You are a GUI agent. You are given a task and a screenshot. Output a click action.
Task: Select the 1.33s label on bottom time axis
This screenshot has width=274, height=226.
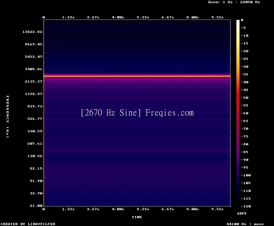pyautogui.click(x=68, y=209)
